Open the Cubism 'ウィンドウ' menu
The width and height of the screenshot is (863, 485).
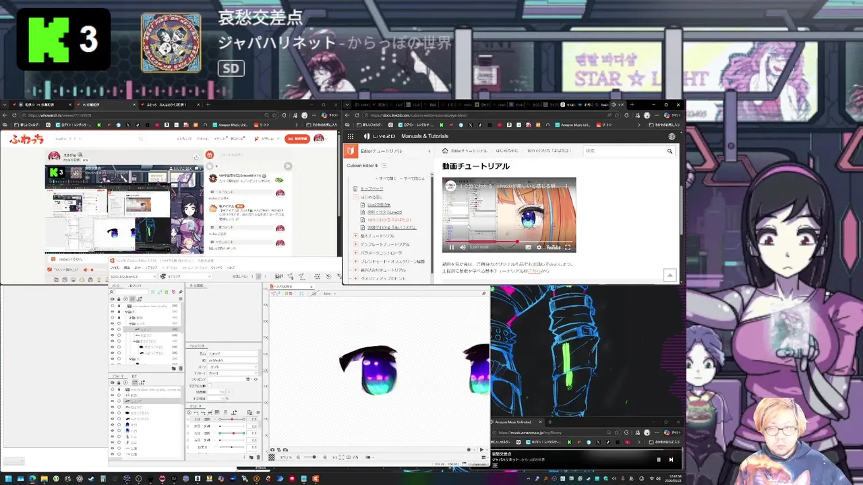coord(216,267)
